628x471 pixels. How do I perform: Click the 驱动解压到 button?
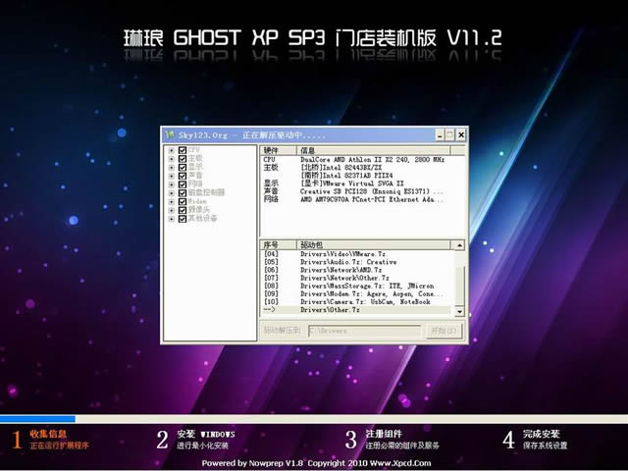(282, 331)
